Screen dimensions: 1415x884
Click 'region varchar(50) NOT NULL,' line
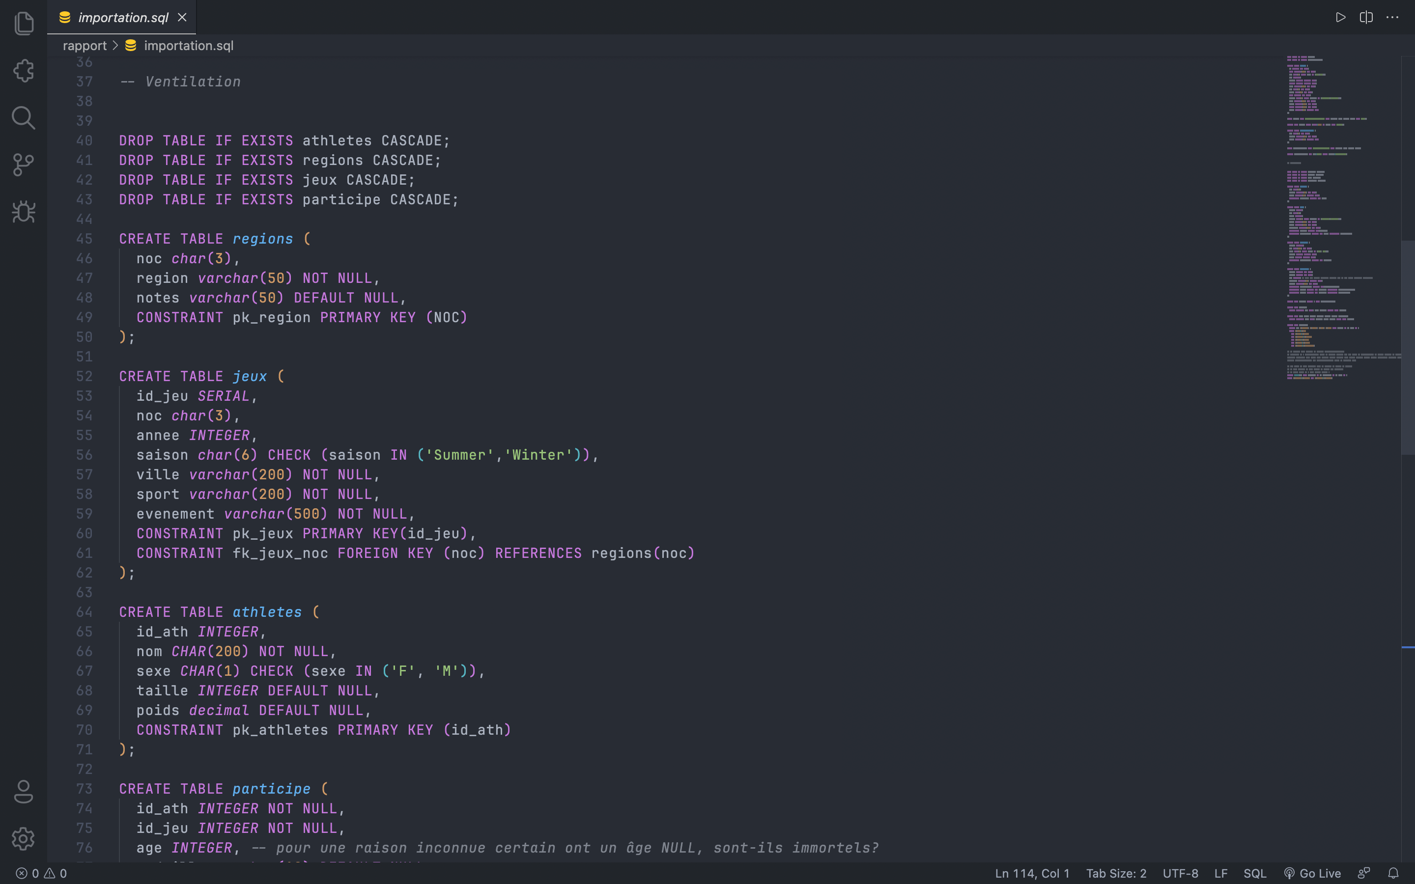click(258, 278)
